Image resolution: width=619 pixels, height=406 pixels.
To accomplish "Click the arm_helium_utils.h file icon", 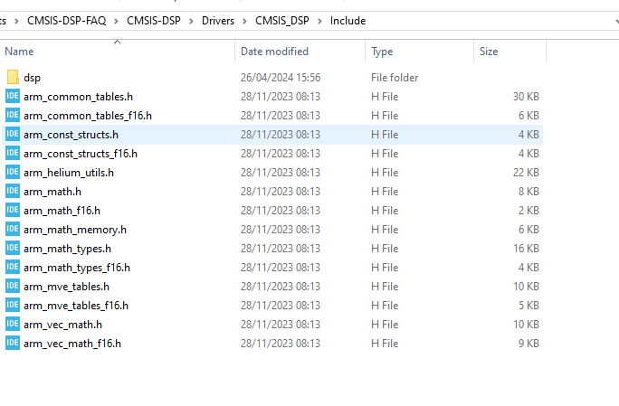I will (x=13, y=172).
